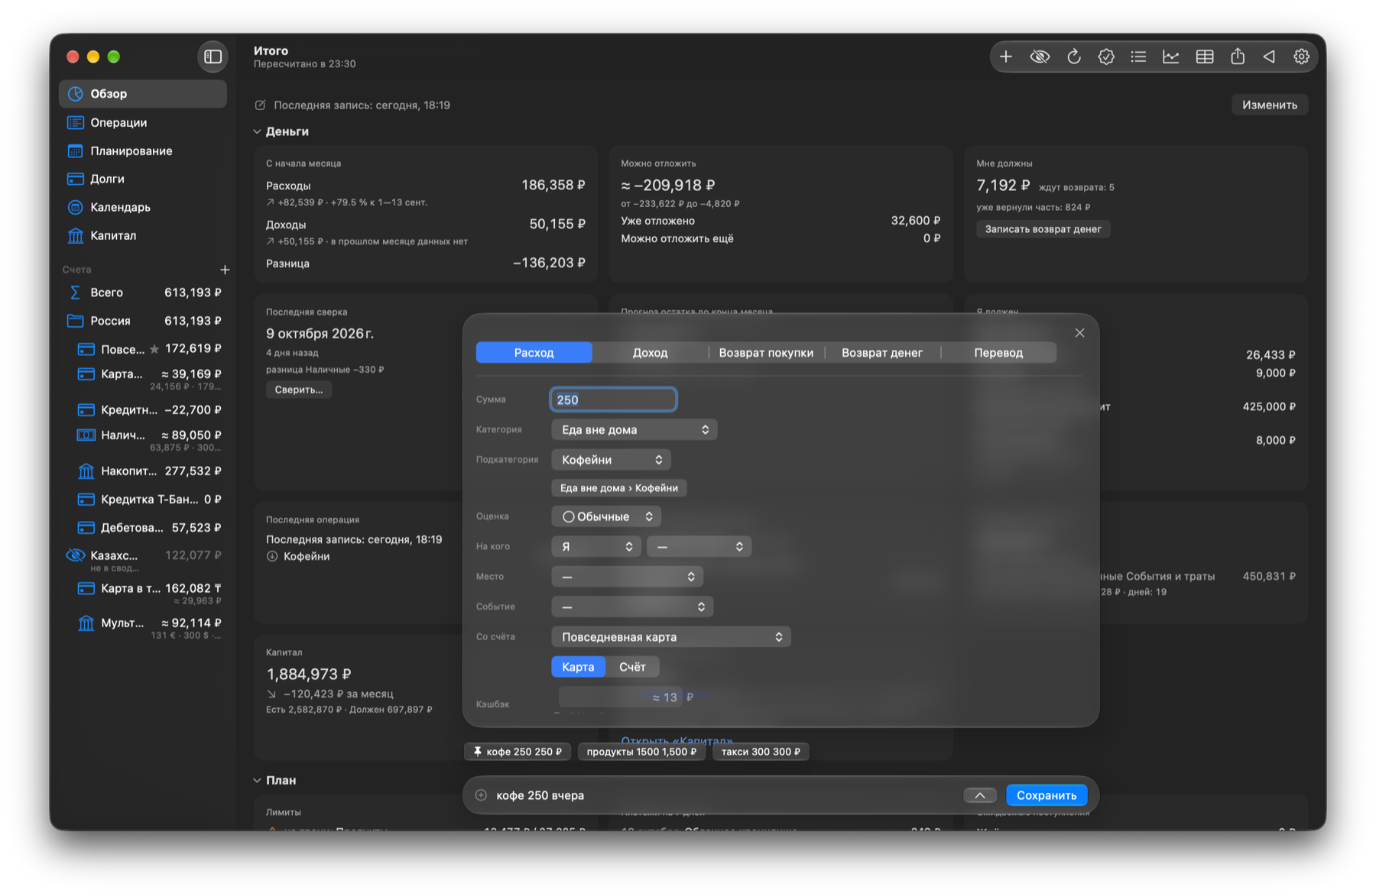1376x896 pixels.
Task: Click the plus icon in top toolbar
Action: pyautogui.click(x=1006, y=57)
